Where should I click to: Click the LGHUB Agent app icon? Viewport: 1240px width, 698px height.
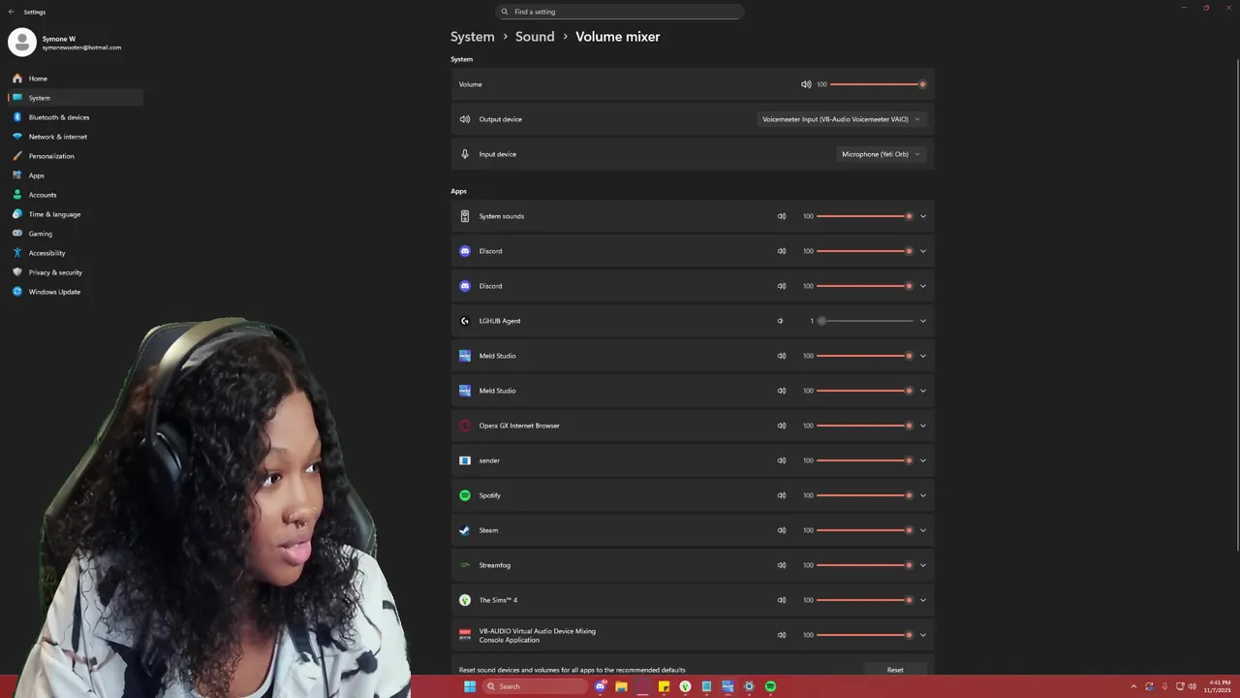coord(465,321)
